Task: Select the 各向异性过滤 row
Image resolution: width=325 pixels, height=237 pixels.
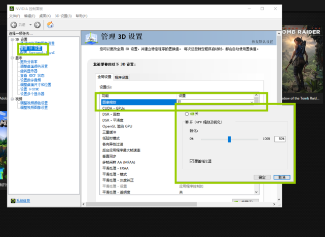Action: pyautogui.click(x=139, y=144)
